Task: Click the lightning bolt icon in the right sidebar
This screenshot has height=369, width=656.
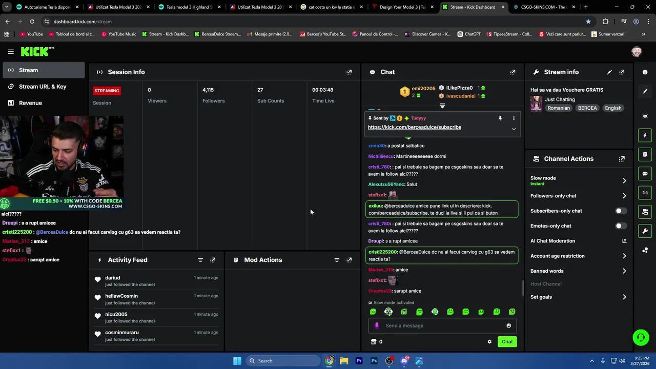Action: (645, 135)
